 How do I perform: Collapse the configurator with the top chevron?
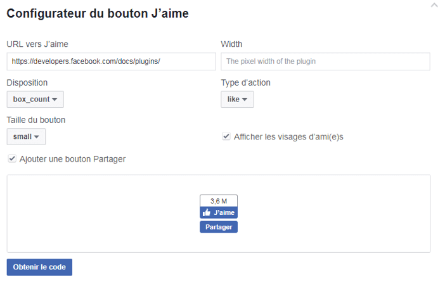pyautogui.click(x=434, y=5)
